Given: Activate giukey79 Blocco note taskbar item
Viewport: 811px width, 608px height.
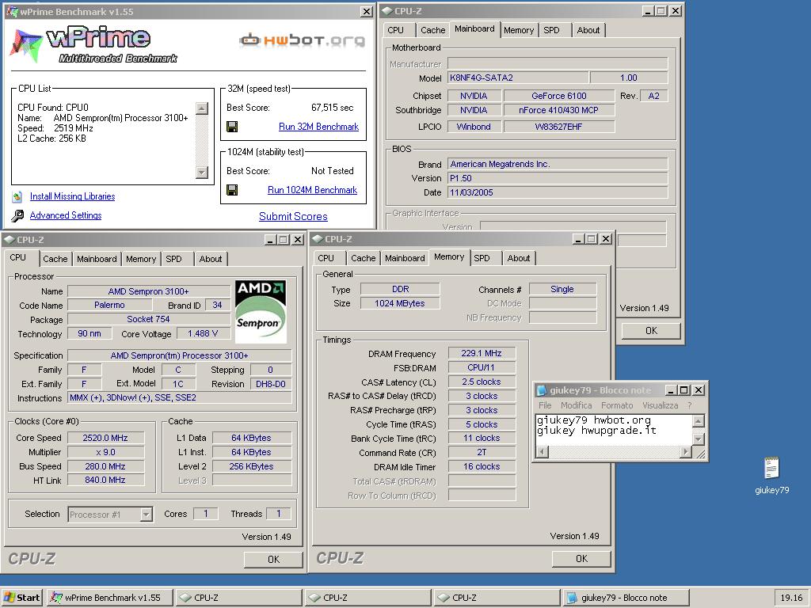Looking at the screenshot, I should click(x=626, y=598).
